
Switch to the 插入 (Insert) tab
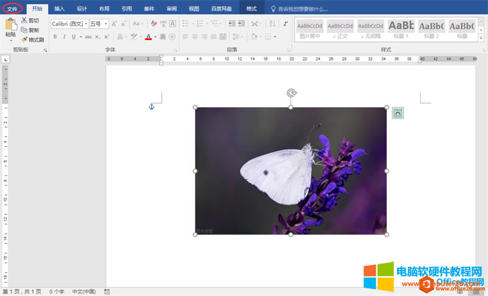(59, 9)
